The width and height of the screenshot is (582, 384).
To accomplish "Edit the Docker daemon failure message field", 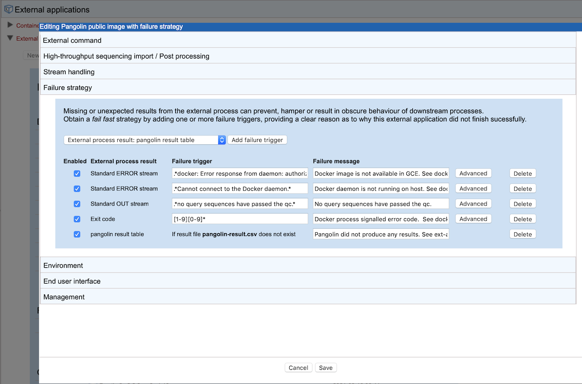I will [x=380, y=188].
